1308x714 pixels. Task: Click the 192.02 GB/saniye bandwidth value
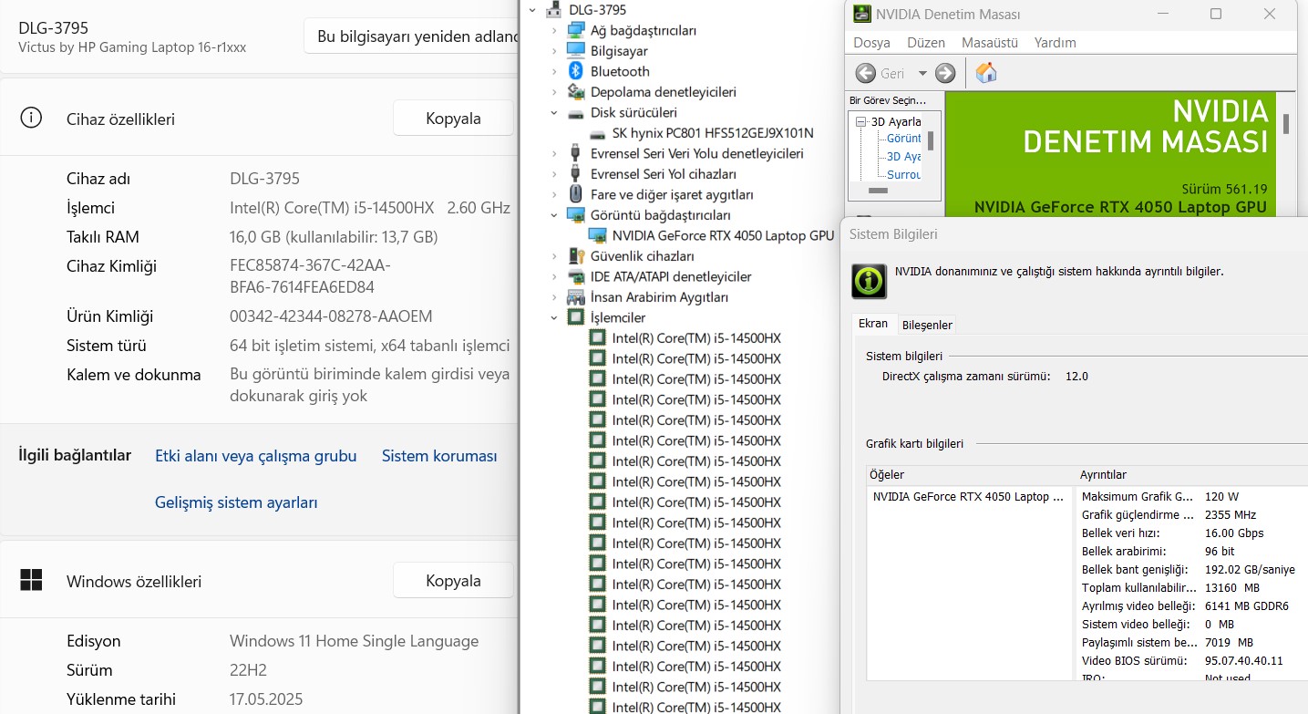(x=1249, y=570)
